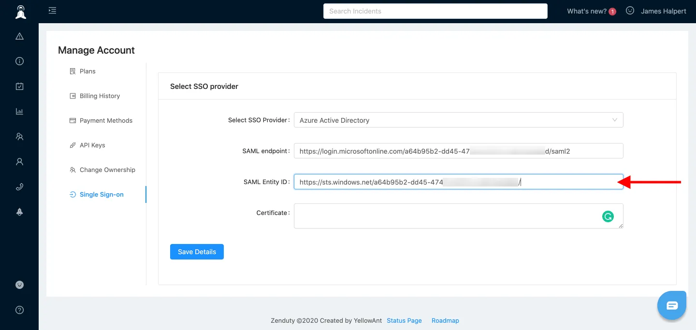Open the calendar checkmark sidebar icon
Image resolution: width=696 pixels, height=330 pixels.
(19, 86)
